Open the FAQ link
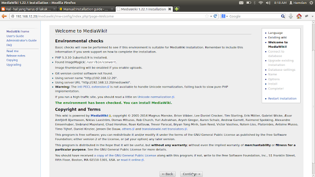This screenshot has height=177, width=315. [x=9, y=45]
